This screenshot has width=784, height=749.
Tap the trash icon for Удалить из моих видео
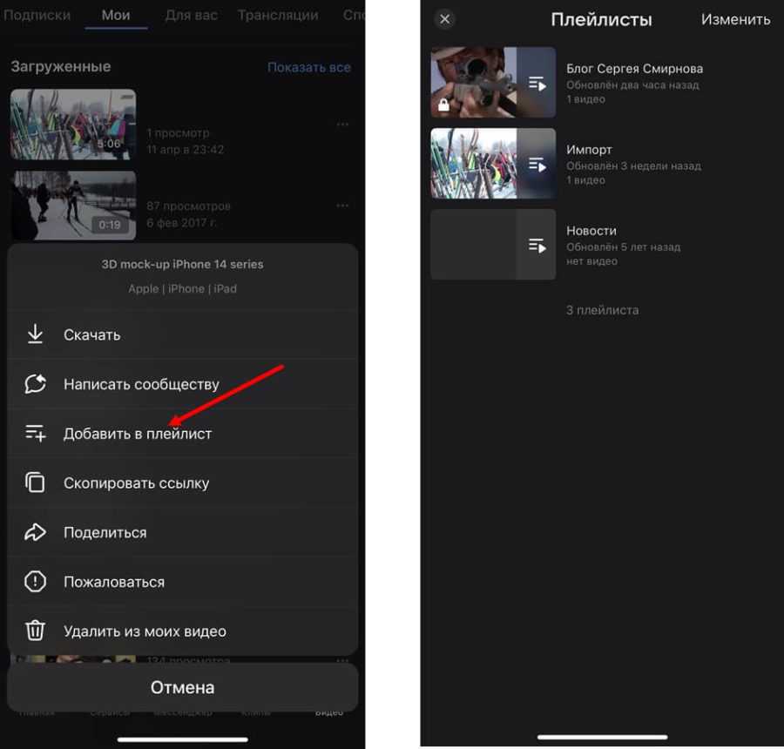[35, 631]
